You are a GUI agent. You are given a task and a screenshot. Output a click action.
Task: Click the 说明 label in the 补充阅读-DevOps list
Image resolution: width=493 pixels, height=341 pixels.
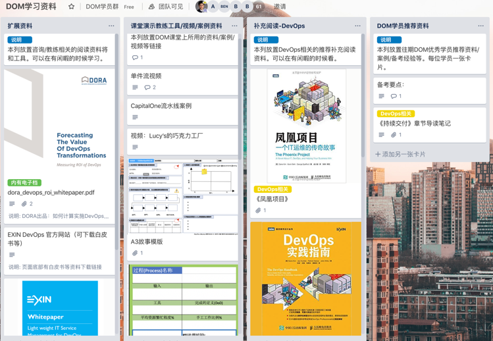click(x=266, y=39)
